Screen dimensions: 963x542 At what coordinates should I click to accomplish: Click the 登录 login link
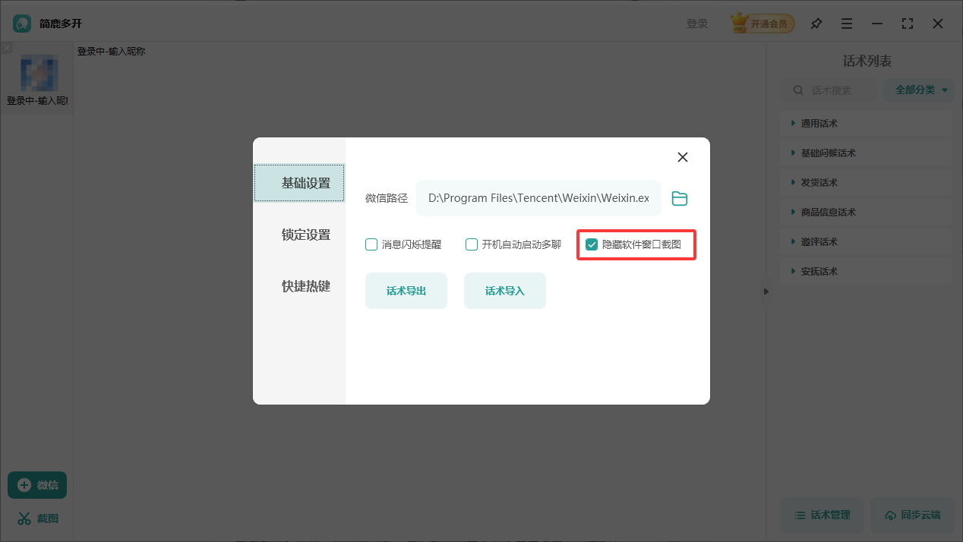pyautogui.click(x=697, y=23)
